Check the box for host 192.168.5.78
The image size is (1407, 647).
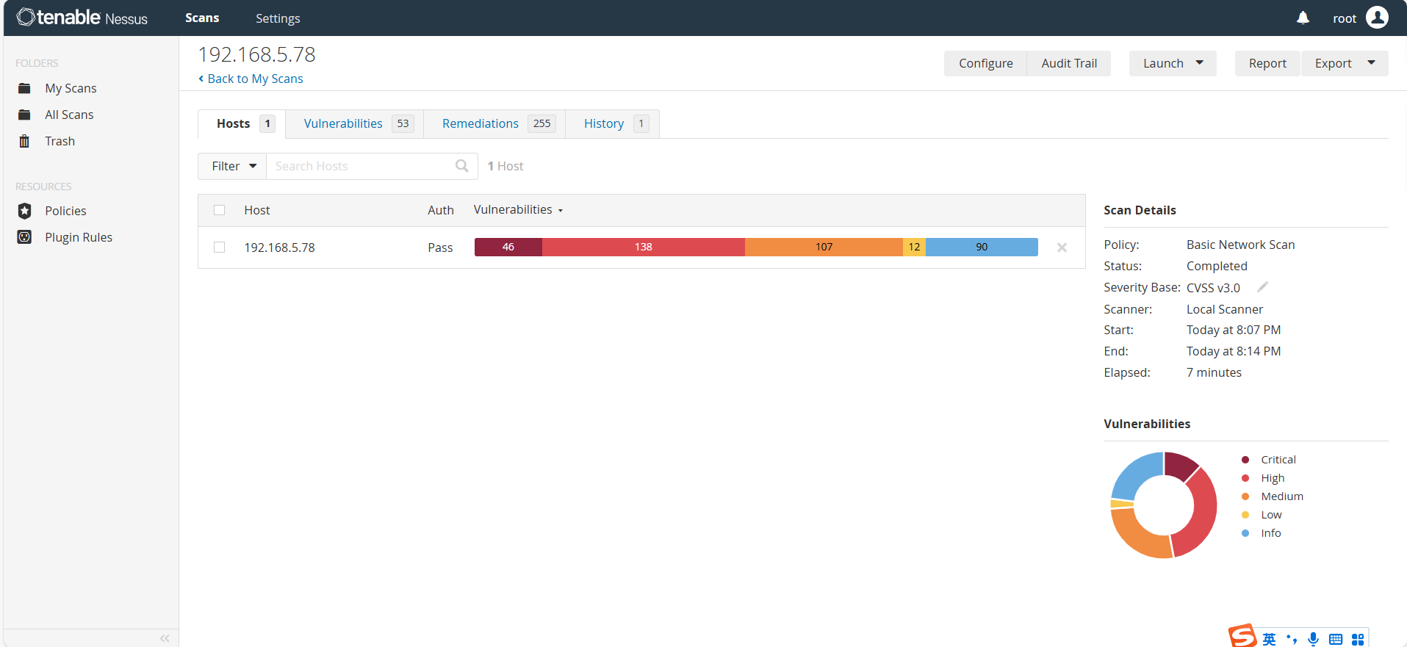219,247
